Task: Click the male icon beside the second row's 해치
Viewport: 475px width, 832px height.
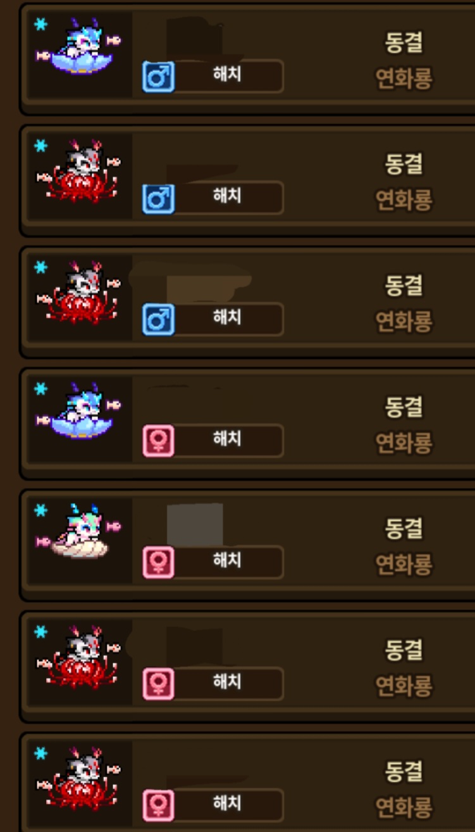Action: pyautogui.click(x=158, y=198)
